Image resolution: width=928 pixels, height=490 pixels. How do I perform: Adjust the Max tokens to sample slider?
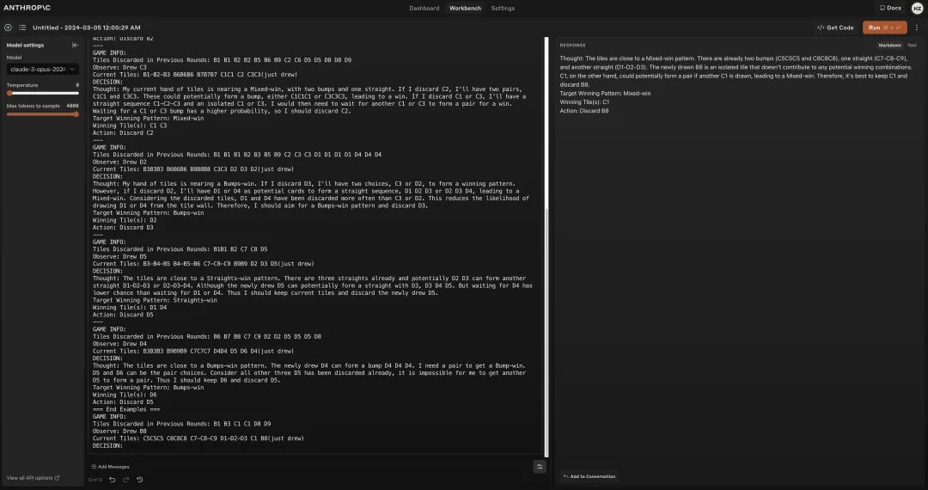pos(43,114)
